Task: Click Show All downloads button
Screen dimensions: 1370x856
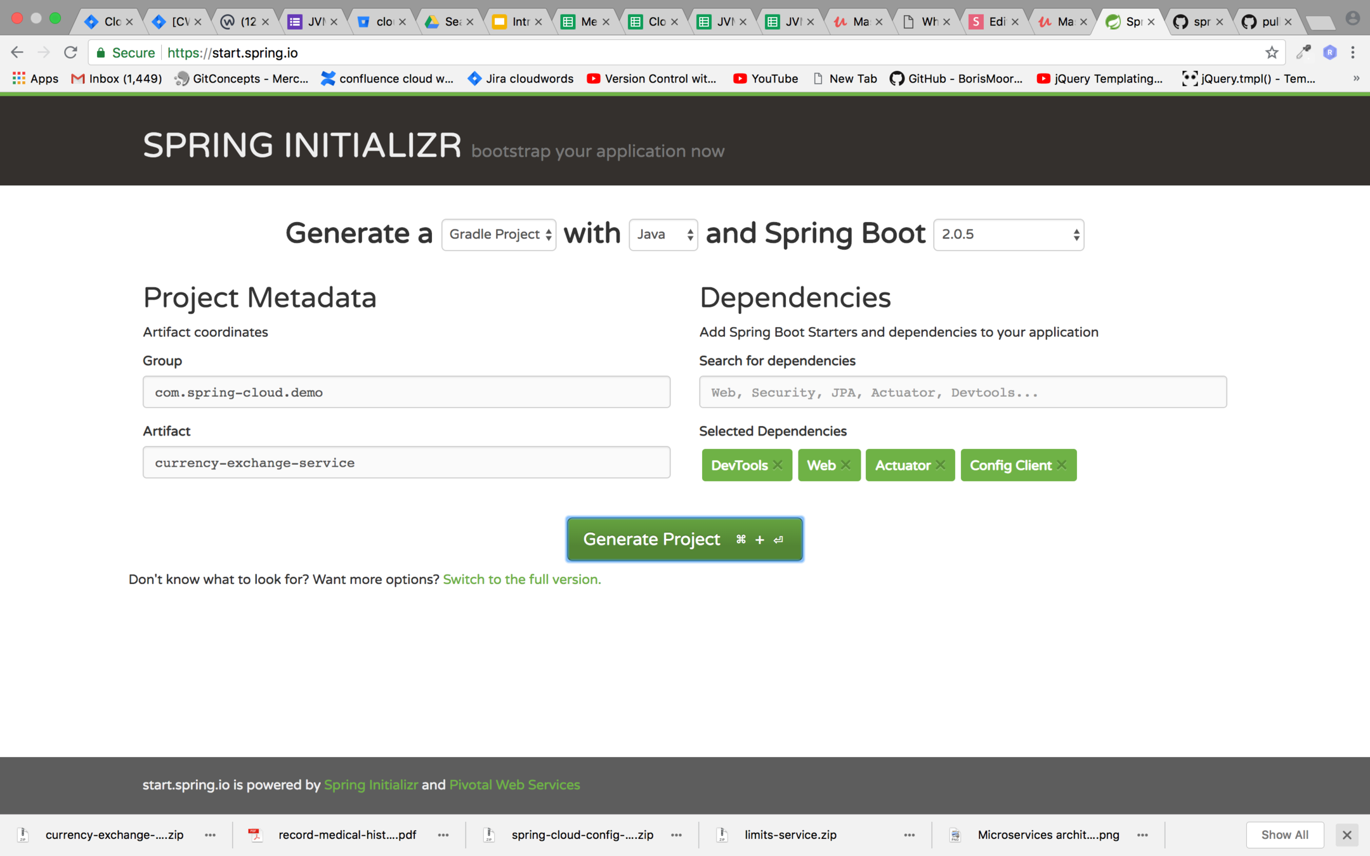Action: pyautogui.click(x=1284, y=835)
